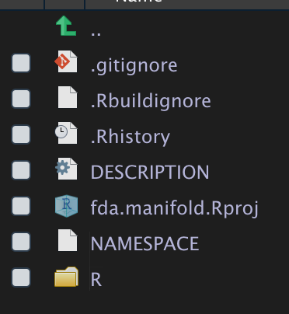The image size is (289, 314).
Task: Tick the .Rbuildignore checkbox
Action: 21,99
